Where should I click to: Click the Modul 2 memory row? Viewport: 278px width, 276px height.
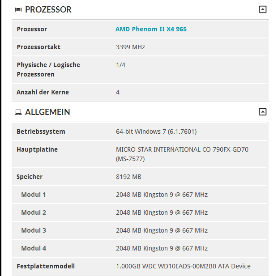click(140, 212)
